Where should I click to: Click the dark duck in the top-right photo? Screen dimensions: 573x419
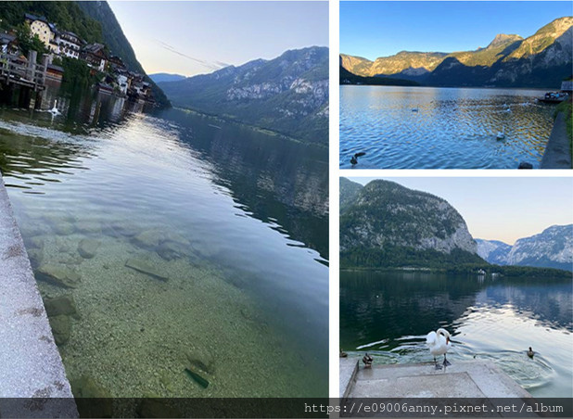coord(357,158)
